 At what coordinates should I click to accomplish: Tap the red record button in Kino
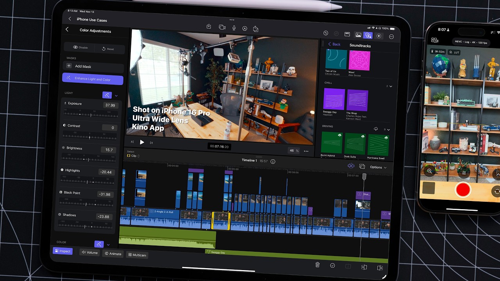(x=463, y=190)
